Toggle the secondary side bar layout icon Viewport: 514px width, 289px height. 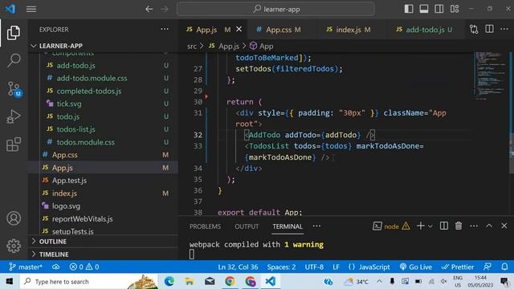click(x=439, y=9)
